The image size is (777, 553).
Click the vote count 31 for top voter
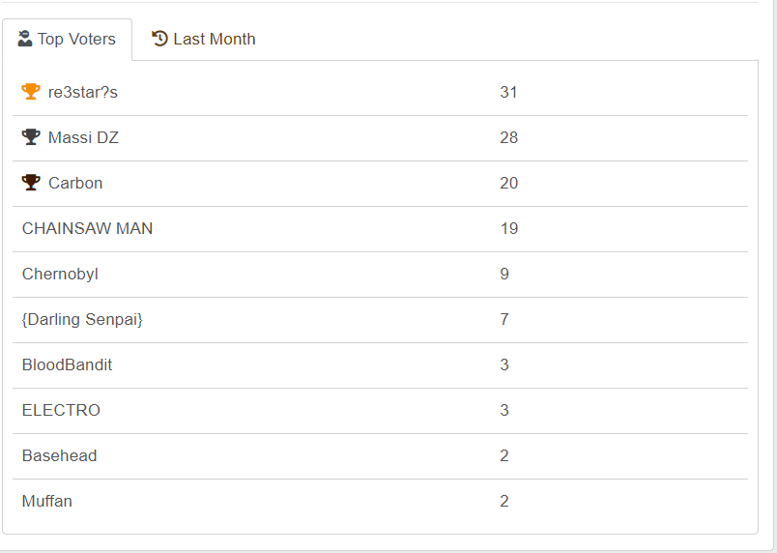pyautogui.click(x=509, y=92)
